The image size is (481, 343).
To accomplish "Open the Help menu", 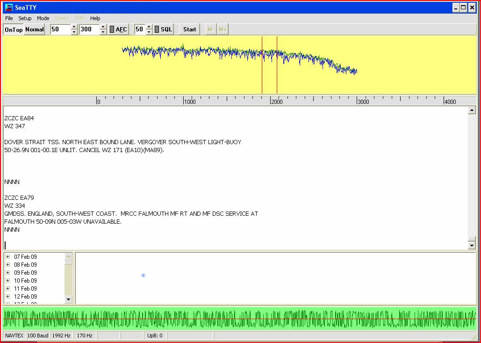I will [95, 18].
